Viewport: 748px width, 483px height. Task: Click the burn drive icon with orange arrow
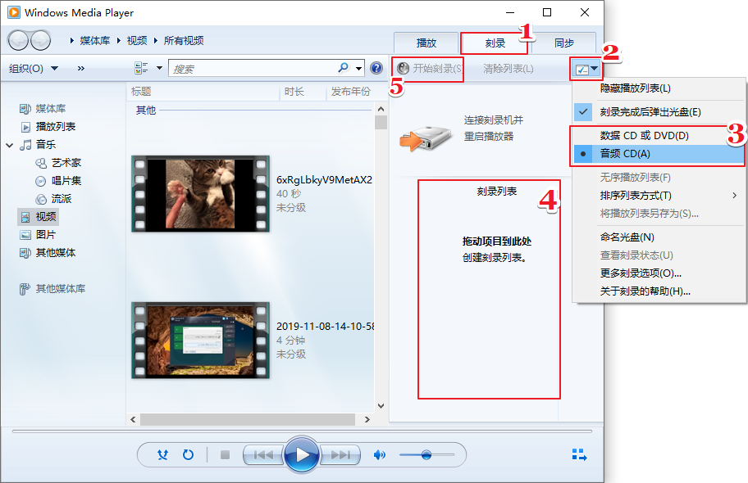[x=426, y=138]
